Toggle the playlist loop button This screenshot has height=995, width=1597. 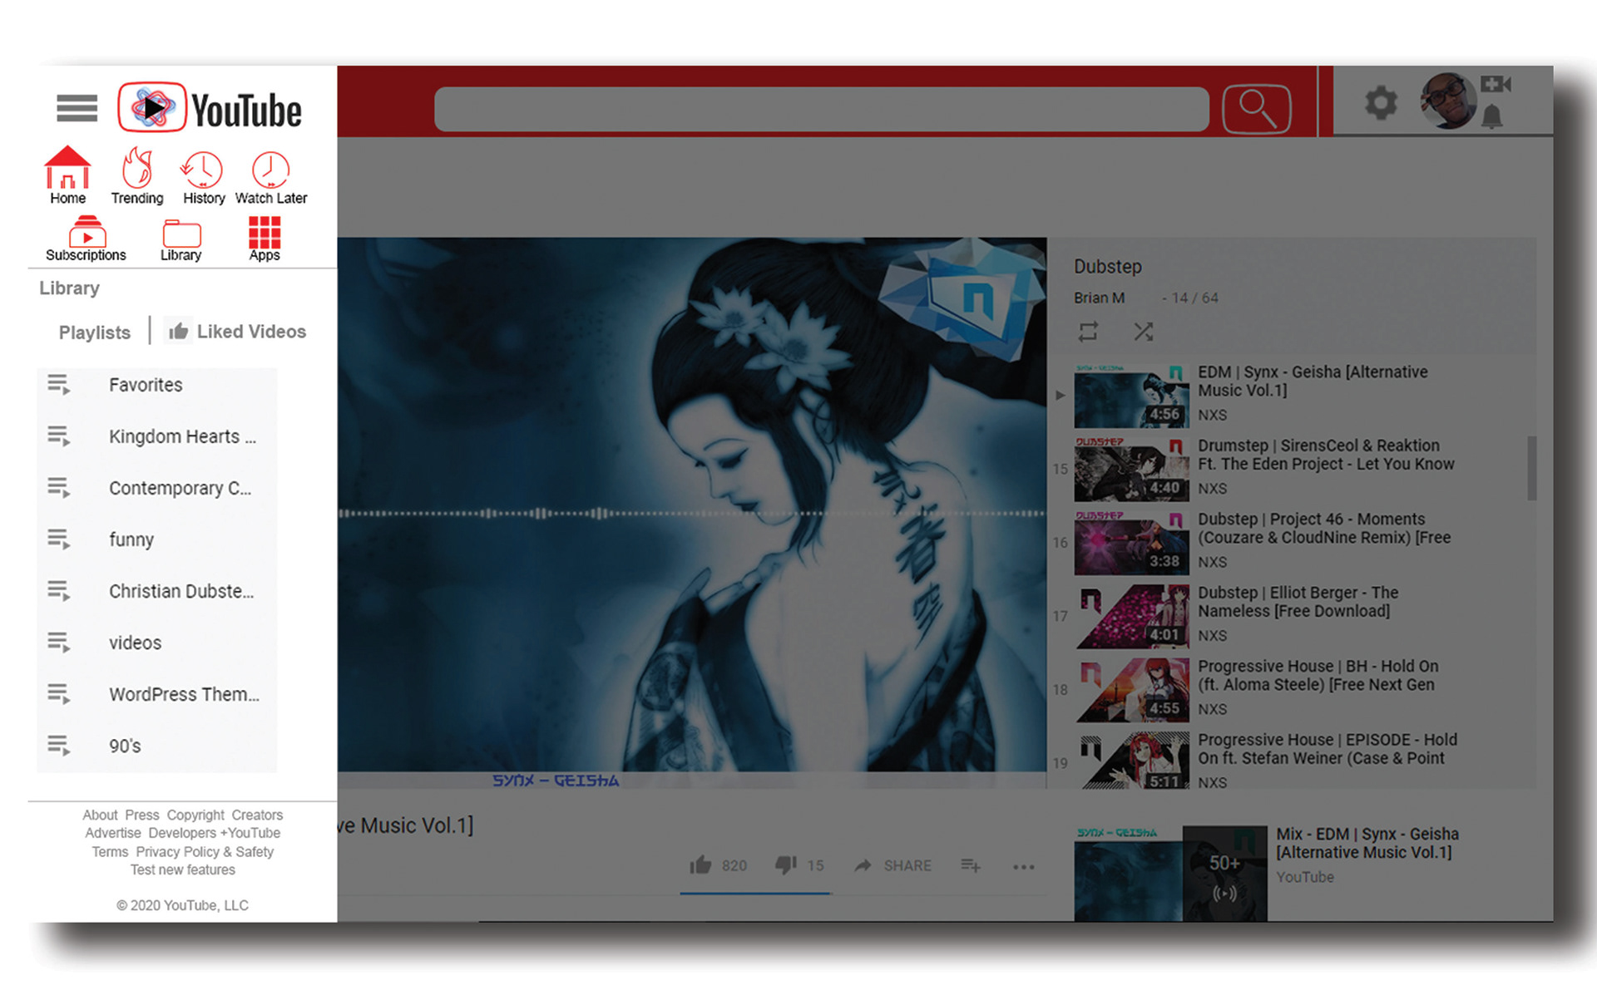pos(1088,332)
